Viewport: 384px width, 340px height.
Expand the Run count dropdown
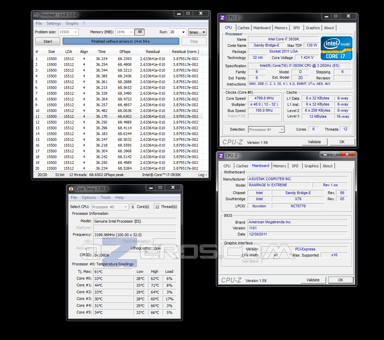(x=183, y=32)
